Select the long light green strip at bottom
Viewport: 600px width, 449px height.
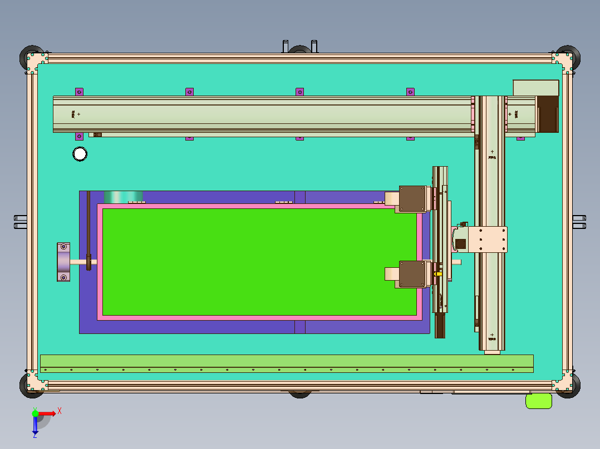[x=287, y=363]
